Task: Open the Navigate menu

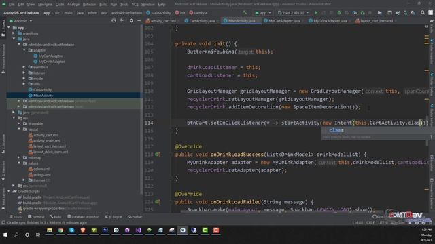Action: point(45,5)
